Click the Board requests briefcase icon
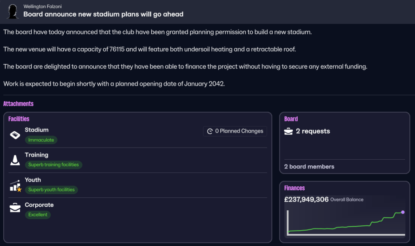 point(288,131)
